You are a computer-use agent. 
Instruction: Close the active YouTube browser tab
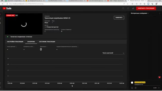tap(146, 1)
